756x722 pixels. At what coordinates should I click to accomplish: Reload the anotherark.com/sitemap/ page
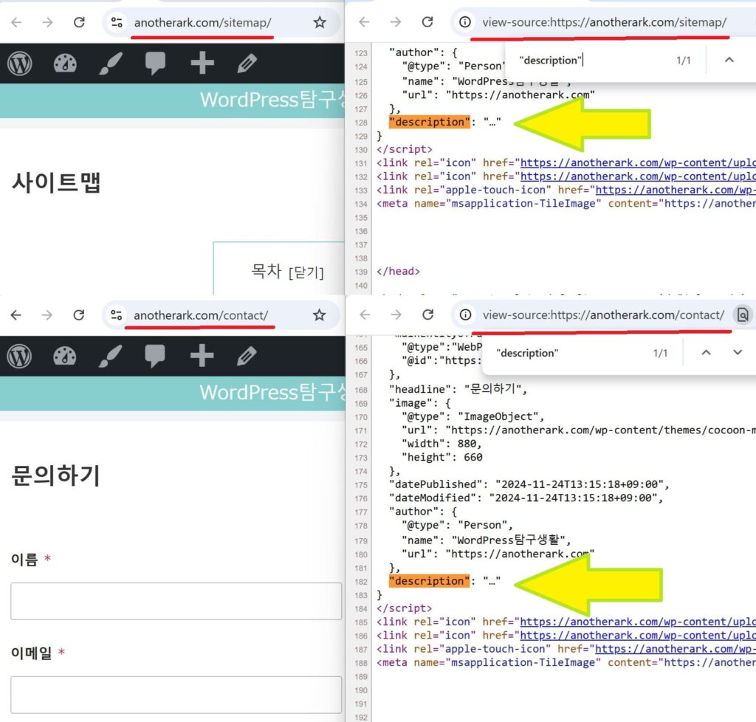click(79, 22)
